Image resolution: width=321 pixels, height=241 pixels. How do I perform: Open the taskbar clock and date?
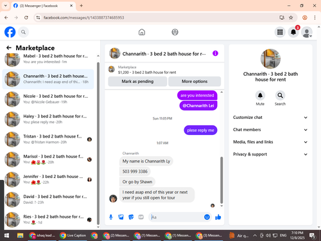[x=297, y=235]
